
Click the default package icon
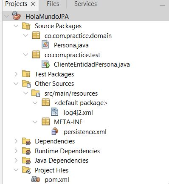[46, 103]
